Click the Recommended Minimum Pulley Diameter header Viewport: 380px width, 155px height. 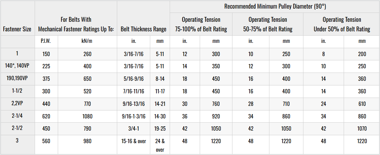pos(274,6)
